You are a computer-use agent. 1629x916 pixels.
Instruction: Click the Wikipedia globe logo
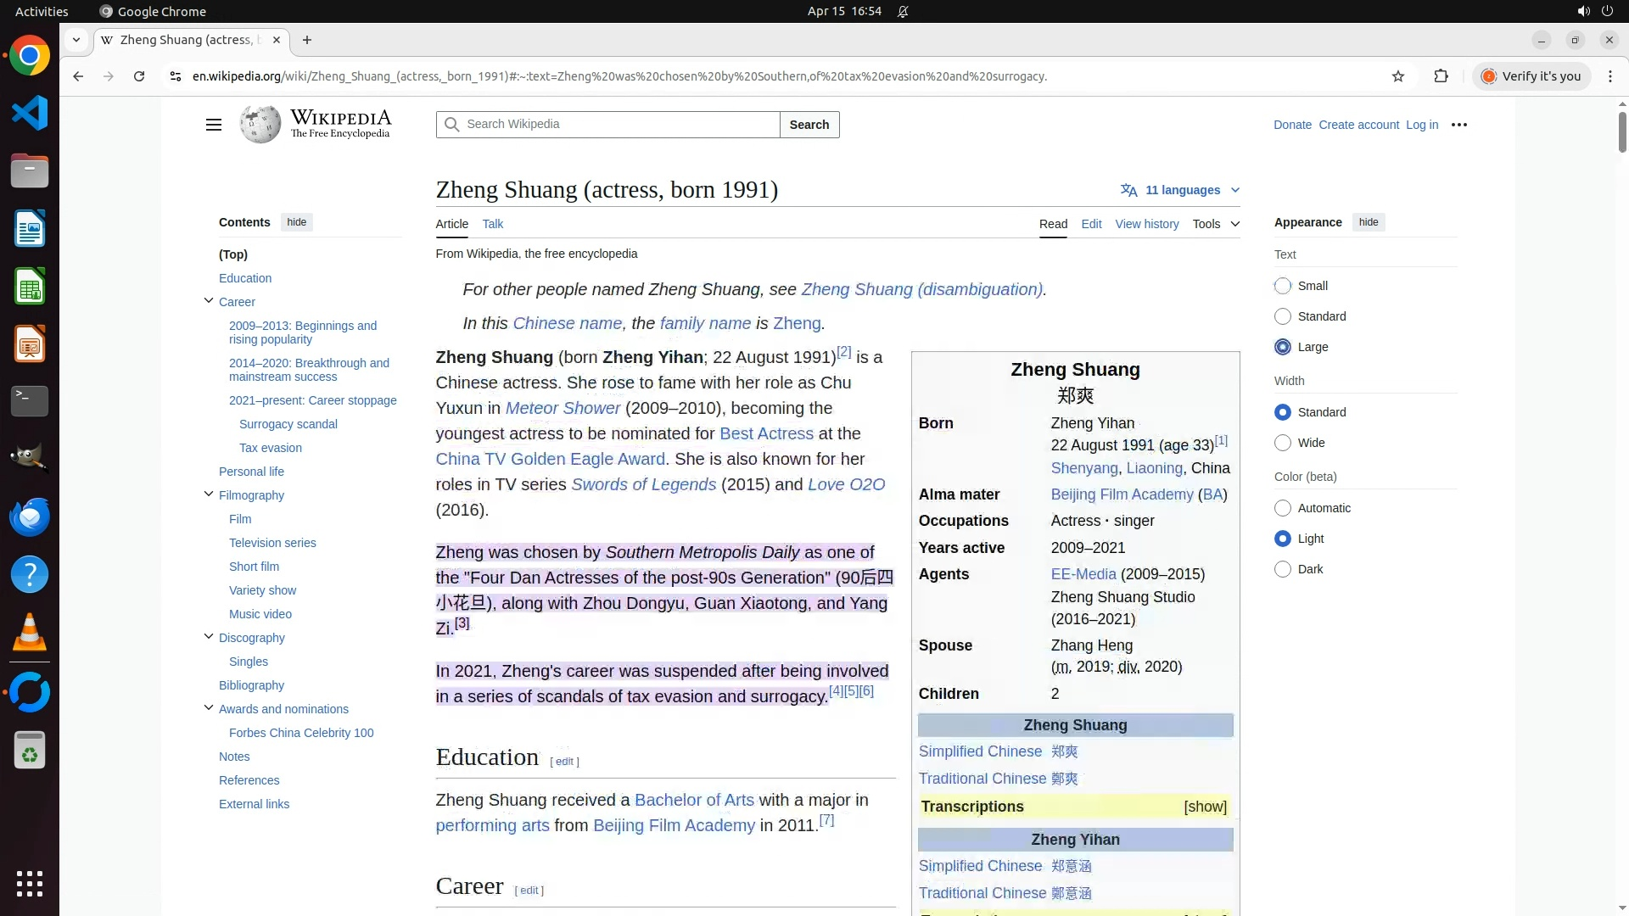260,125
